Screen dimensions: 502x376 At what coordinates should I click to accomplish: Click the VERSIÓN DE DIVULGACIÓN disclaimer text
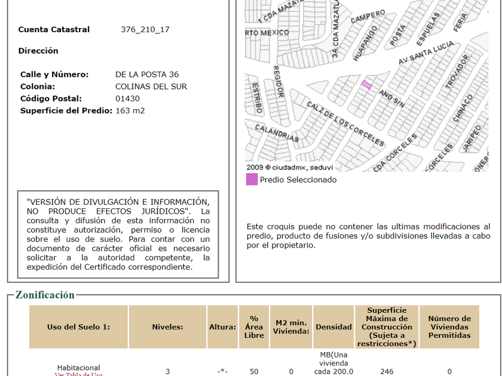pyautogui.click(x=118, y=235)
